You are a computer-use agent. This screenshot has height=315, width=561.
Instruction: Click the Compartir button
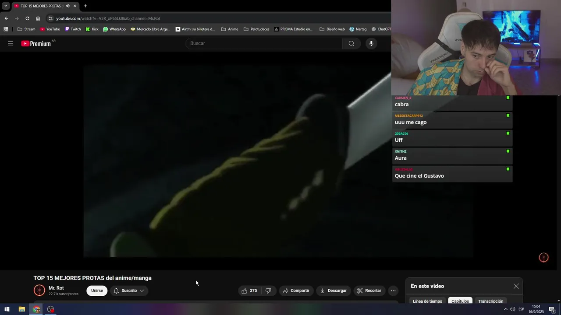[296, 290]
